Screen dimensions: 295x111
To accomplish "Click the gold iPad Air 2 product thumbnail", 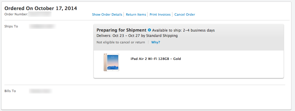I will click(x=111, y=62).
